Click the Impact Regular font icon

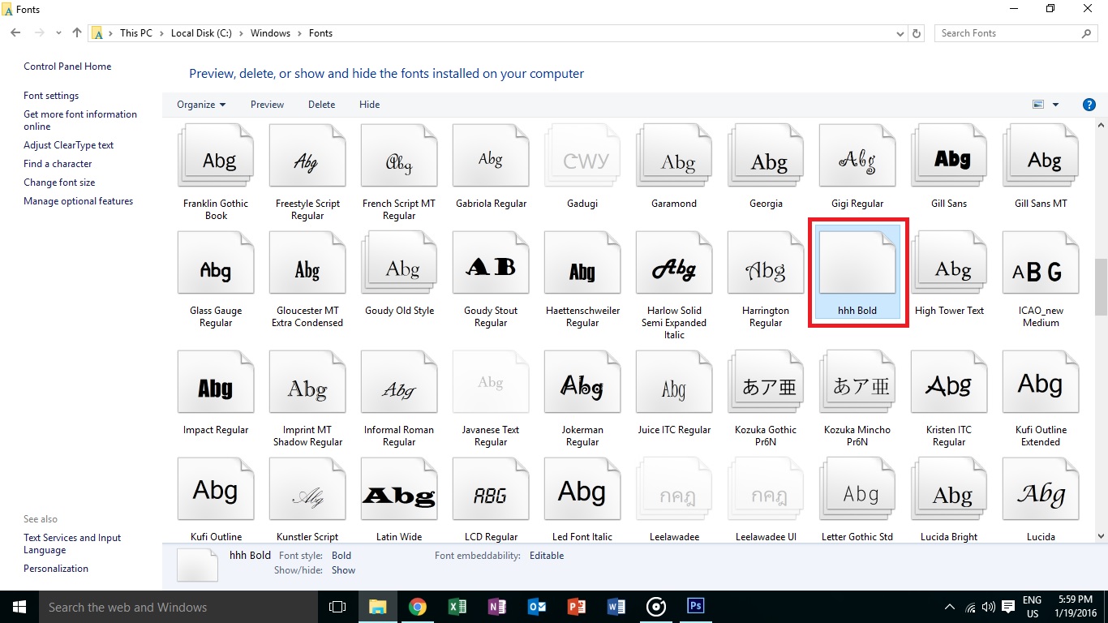[215, 388]
